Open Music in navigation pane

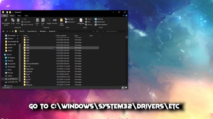pos(10,70)
